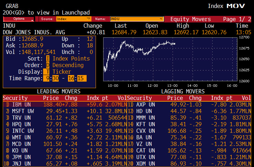
Task: Select the JNJ UN row
Action: [65, 164]
